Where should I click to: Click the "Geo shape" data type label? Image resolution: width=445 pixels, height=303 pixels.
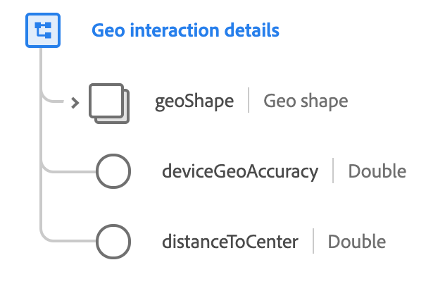[306, 101]
